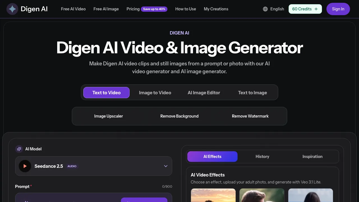359x202 pixels.
Task: Switch to the Inspiration tab
Action: point(312,157)
